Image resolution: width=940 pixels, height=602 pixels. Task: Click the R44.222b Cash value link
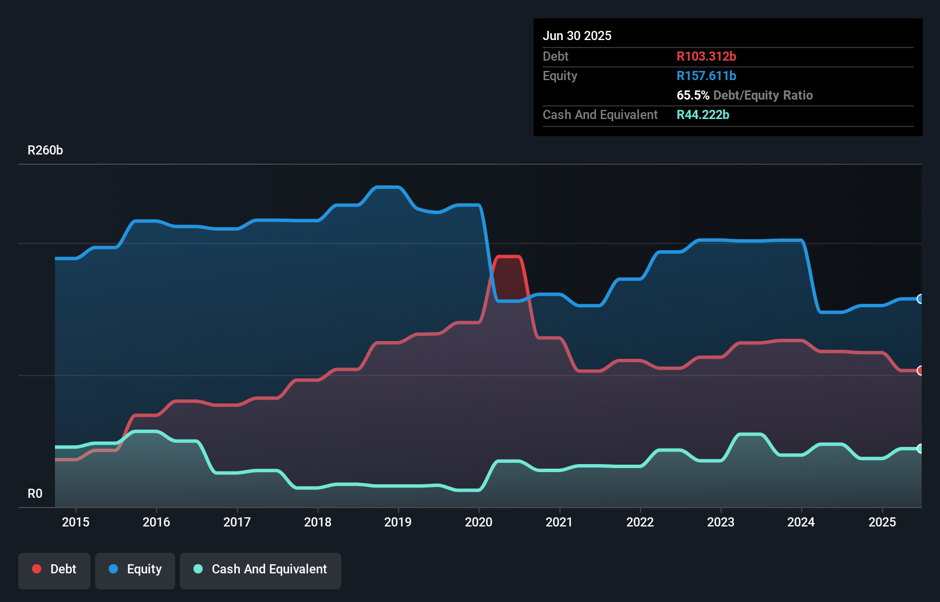[x=702, y=114]
